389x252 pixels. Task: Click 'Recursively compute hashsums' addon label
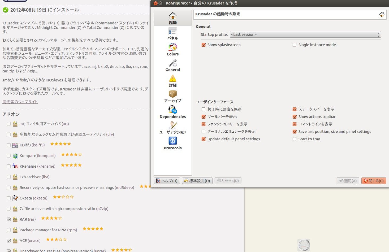(x=77, y=188)
